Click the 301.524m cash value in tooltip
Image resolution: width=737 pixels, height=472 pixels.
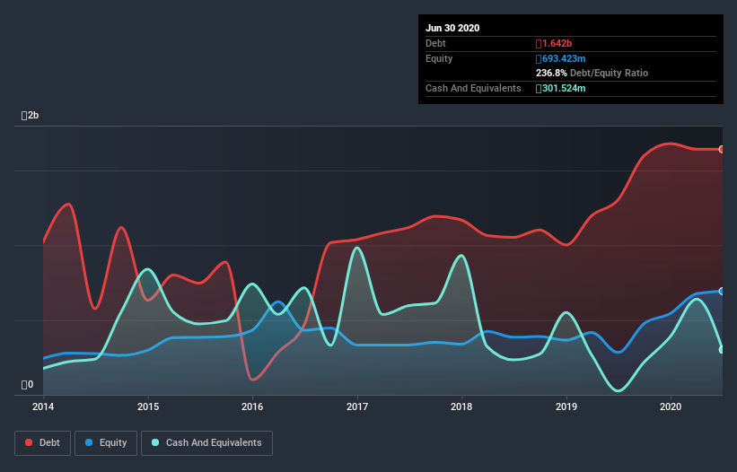(x=561, y=88)
